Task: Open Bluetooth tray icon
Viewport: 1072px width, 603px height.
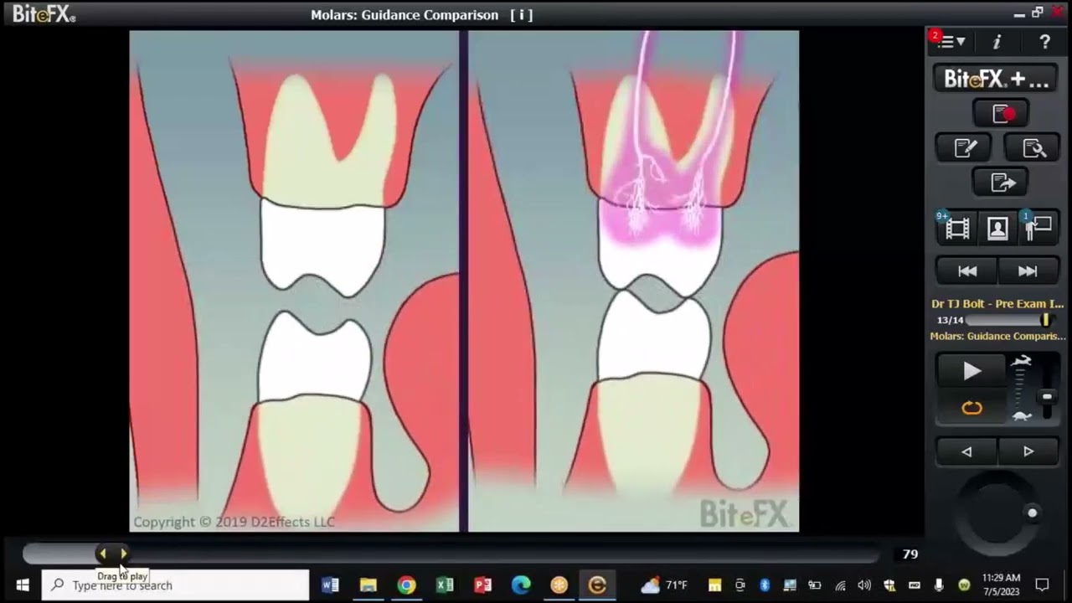Action: [x=765, y=585]
